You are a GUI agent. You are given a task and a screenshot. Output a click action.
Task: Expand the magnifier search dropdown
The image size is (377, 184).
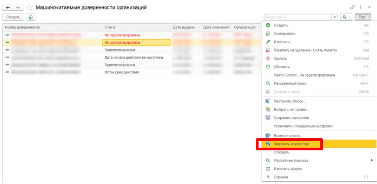pyautogui.click(x=346, y=17)
